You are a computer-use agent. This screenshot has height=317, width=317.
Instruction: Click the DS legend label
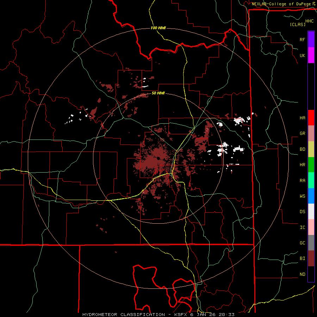click(x=302, y=212)
